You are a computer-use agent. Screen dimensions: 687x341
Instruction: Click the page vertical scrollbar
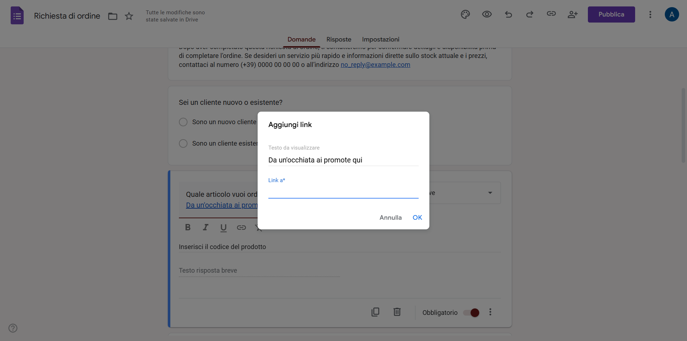683,125
